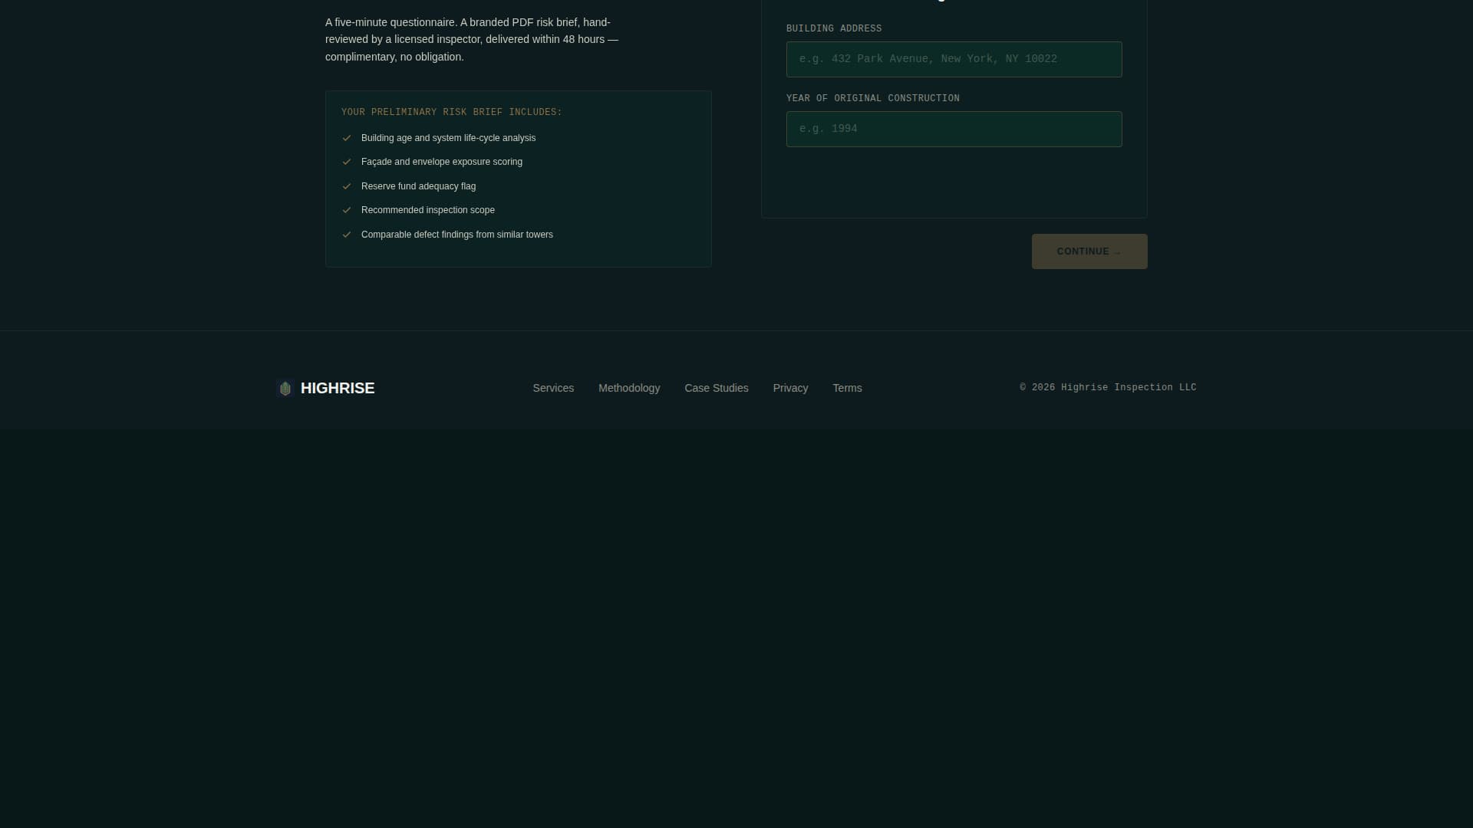The image size is (1473, 828).
Task: Click the checkmark beside "Façade and envelope exposure scoring"
Action: click(347, 162)
